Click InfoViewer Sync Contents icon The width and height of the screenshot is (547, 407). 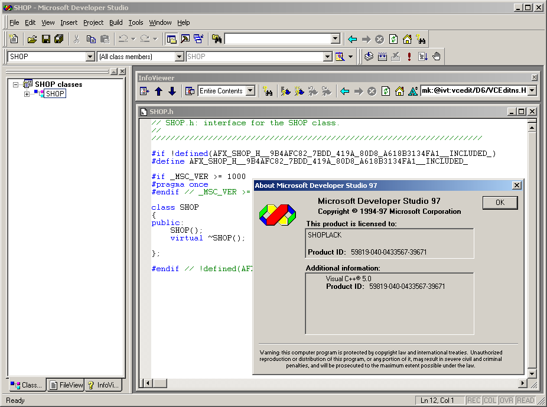144,91
